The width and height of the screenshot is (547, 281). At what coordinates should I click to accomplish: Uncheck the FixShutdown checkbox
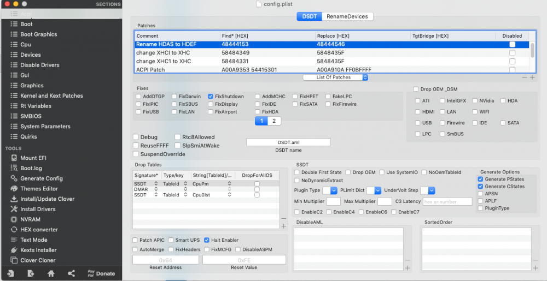[211, 97]
